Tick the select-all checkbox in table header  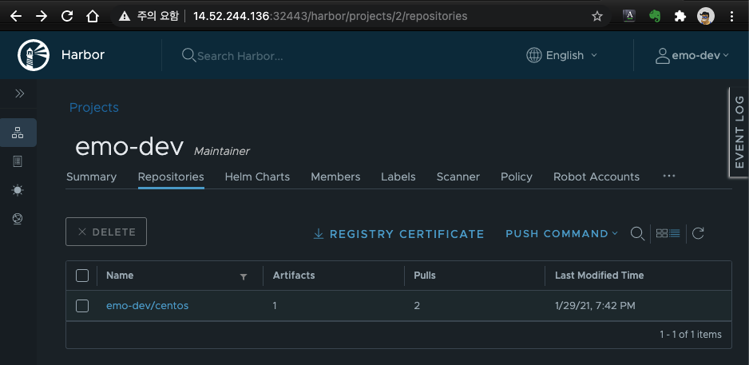click(x=82, y=276)
